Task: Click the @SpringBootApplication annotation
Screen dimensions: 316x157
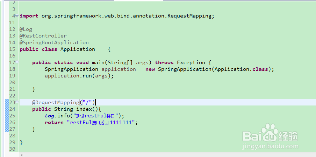Action: click(54, 42)
